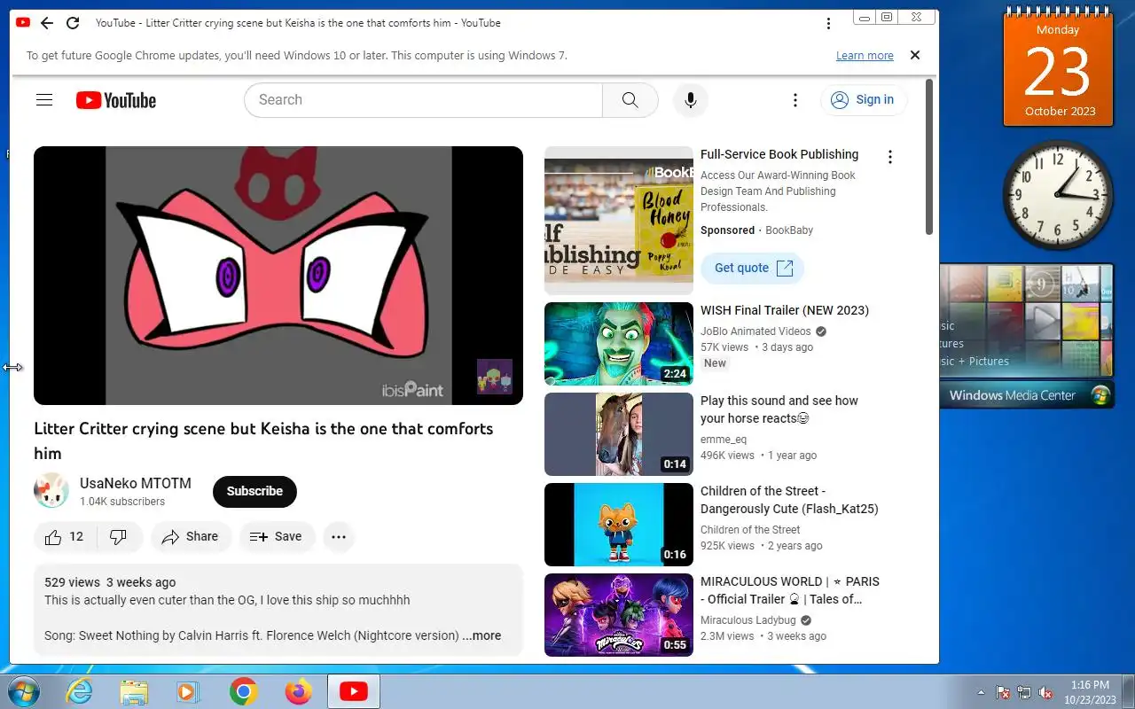Image resolution: width=1135 pixels, height=709 pixels.
Task: Focus the YouTube Search field
Action: (x=423, y=100)
